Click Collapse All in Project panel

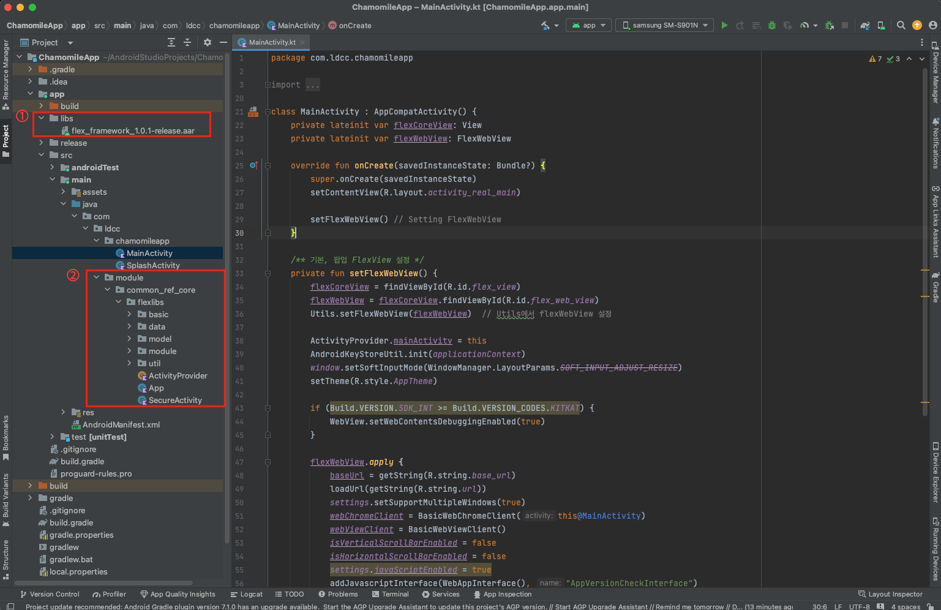pos(187,42)
